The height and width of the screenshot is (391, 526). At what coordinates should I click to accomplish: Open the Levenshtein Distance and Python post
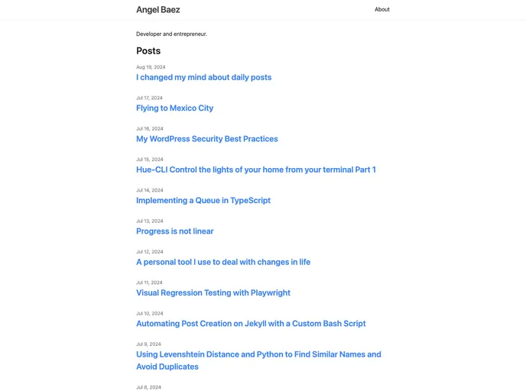[x=258, y=354]
